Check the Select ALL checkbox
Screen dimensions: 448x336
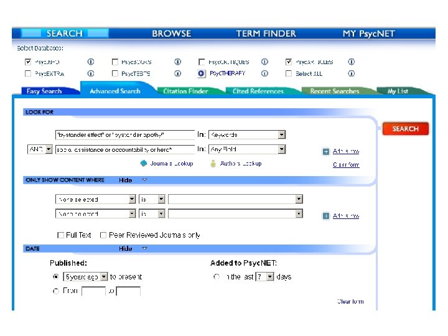(289, 73)
